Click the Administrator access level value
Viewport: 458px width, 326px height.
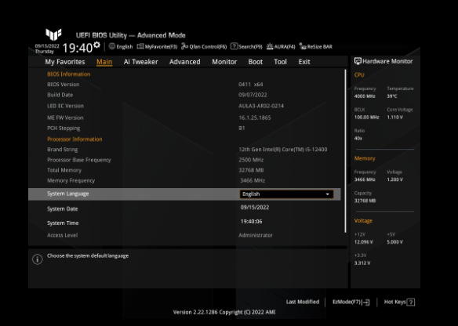point(256,235)
